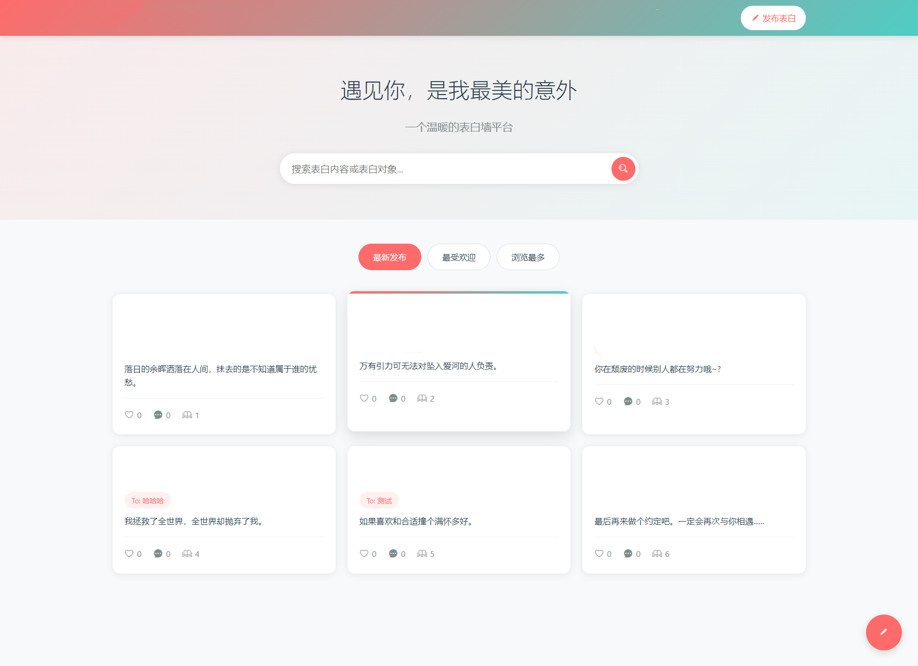The image size is (918, 666).
Task: Click comment bubble on 如果喜欢和合适 post
Action: 393,554
